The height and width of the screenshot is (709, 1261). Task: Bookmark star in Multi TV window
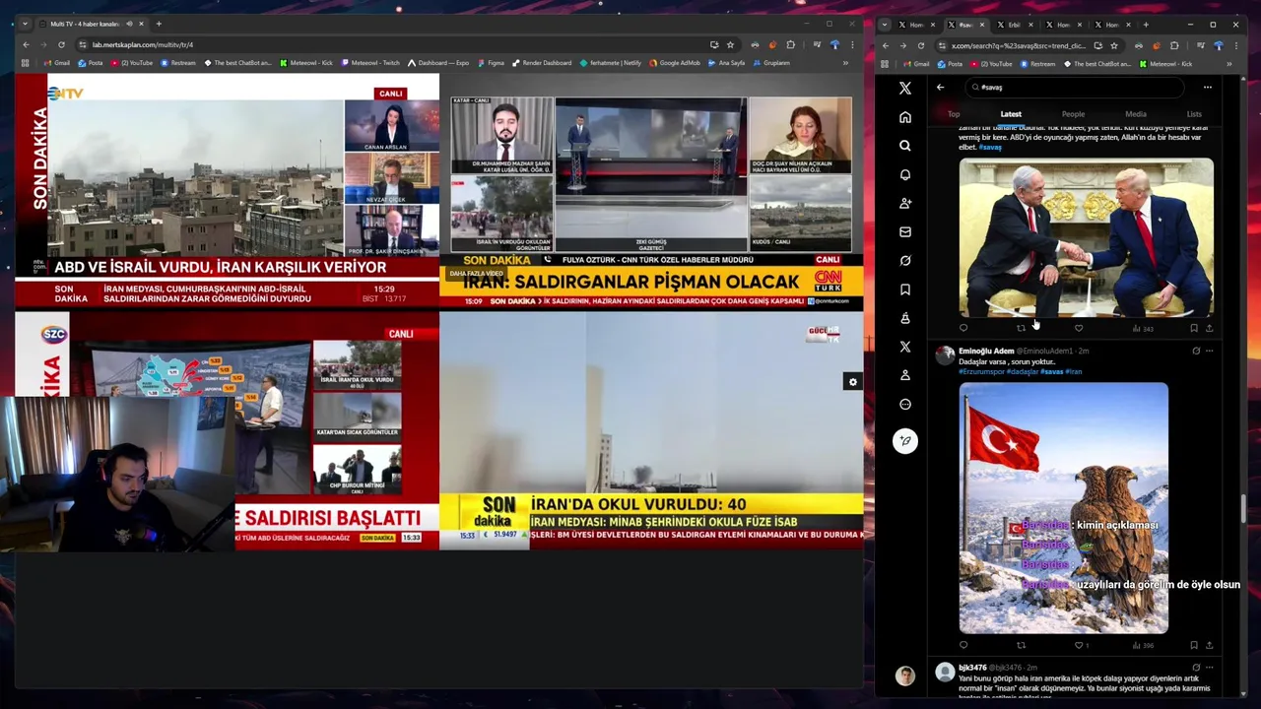coord(730,44)
